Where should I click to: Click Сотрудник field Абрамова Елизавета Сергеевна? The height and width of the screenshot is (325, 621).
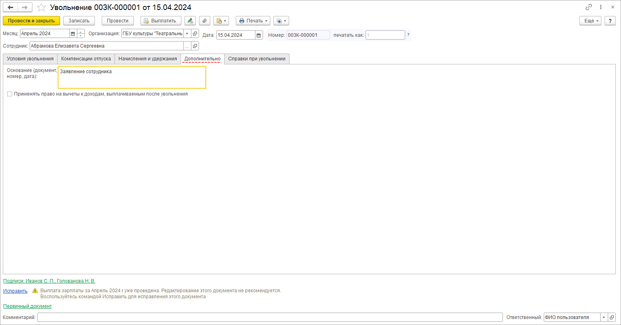[107, 46]
